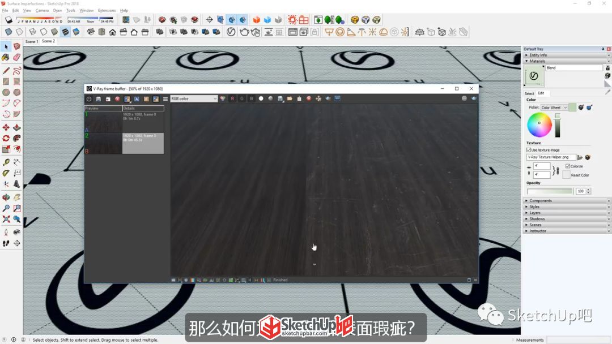Choose the Rotate tool
The image size is (612, 344).
pos(6,138)
